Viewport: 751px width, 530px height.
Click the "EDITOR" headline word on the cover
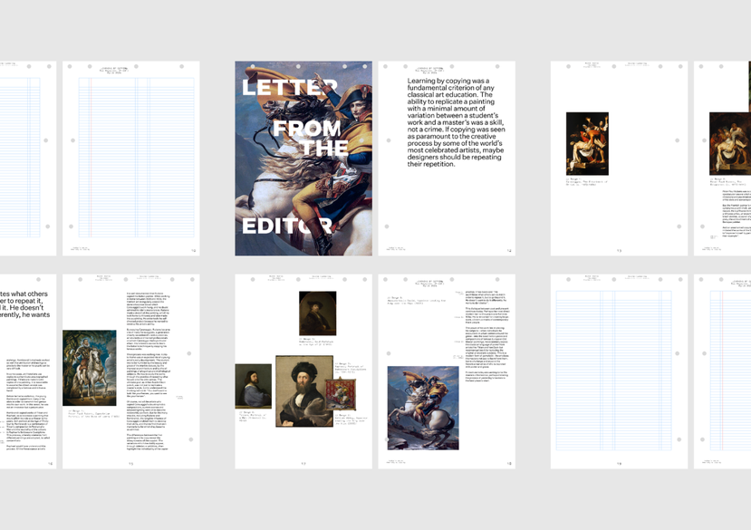[287, 226]
